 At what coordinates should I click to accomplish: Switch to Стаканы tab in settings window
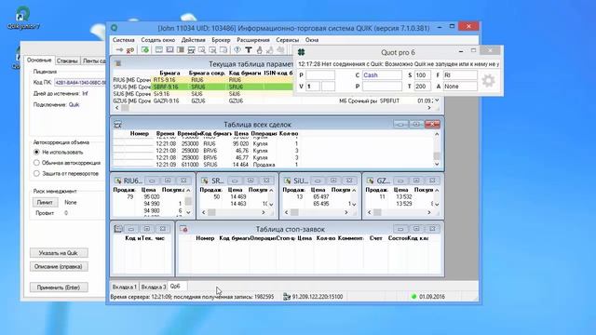click(x=67, y=60)
